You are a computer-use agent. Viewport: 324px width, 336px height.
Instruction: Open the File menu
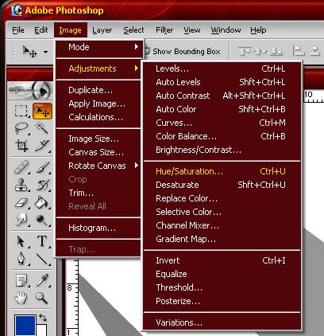(x=18, y=30)
